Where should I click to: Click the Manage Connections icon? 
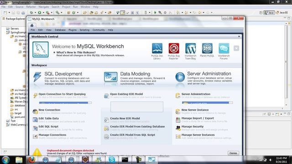point(35,136)
